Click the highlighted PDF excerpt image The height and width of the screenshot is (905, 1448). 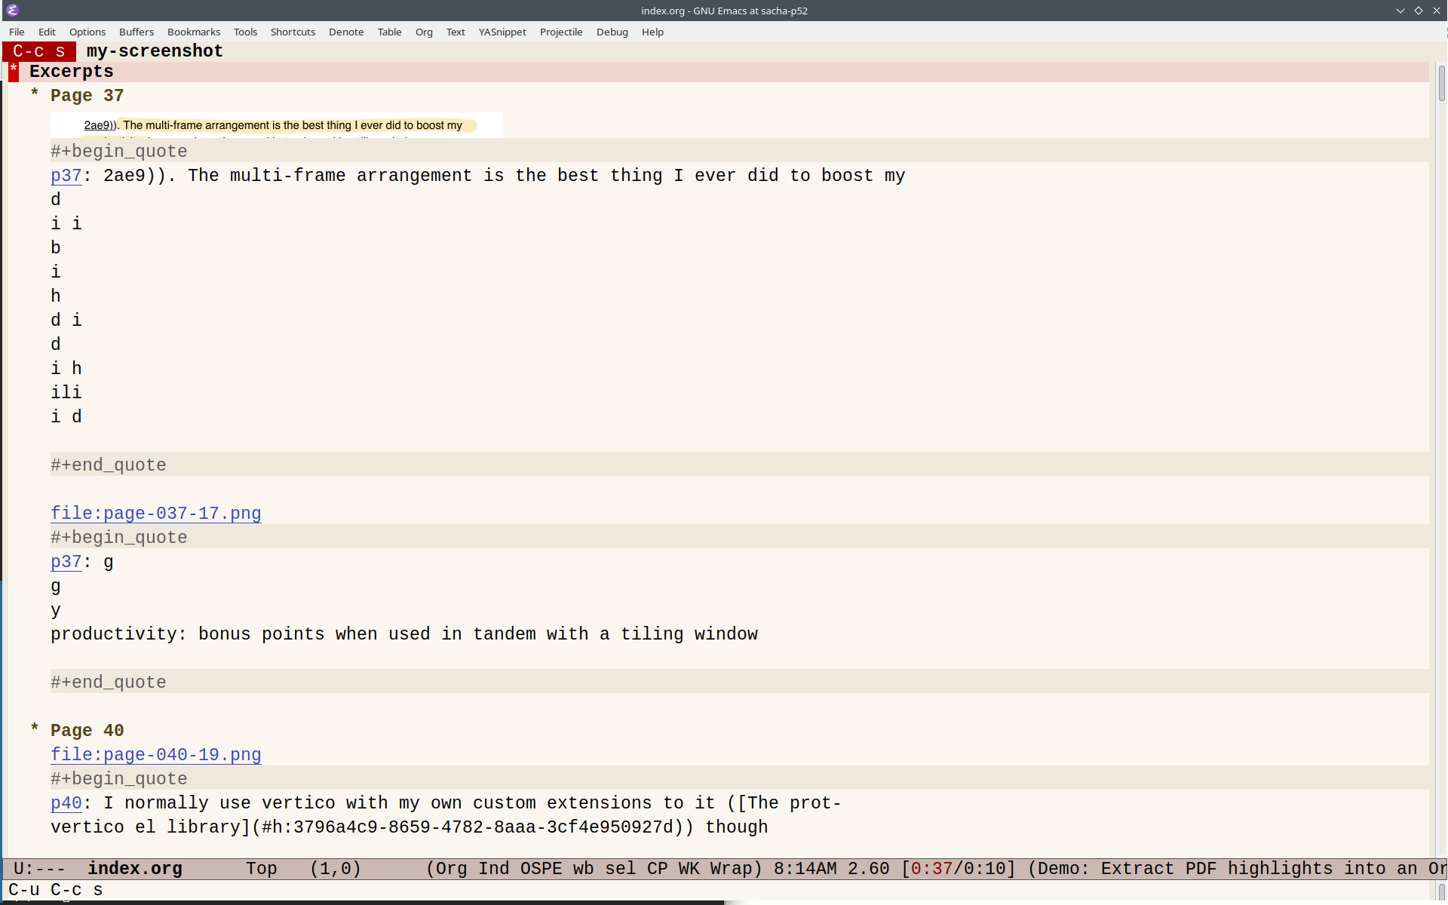tap(276, 125)
